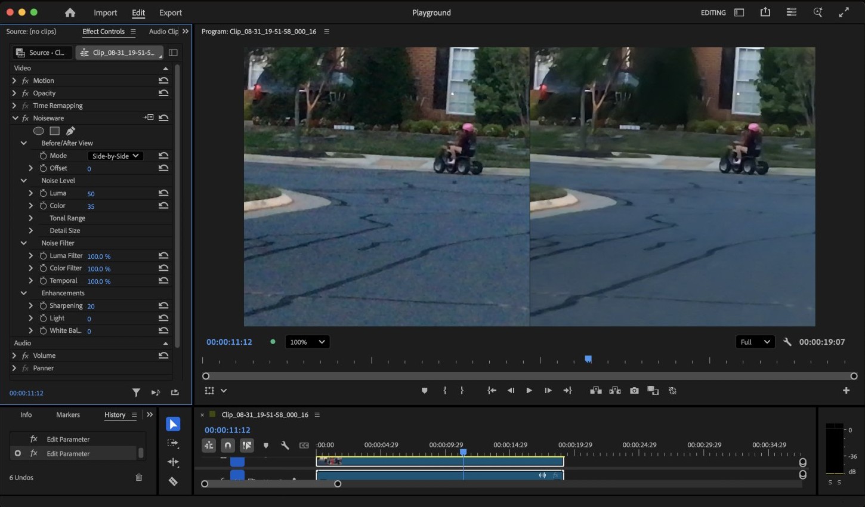Create a 4-point polygon mask for Noiseware
The height and width of the screenshot is (507, 865).
[x=54, y=131]
